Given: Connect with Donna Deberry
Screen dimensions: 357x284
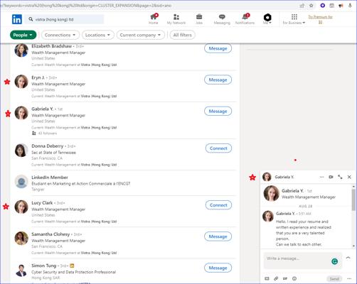Looking at the screenshot, I should tap(218, 148).
